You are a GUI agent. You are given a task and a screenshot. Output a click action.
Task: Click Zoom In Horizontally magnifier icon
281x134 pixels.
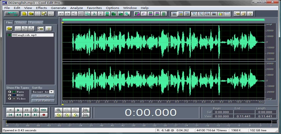pyautogui.click(x=59, y=110)
